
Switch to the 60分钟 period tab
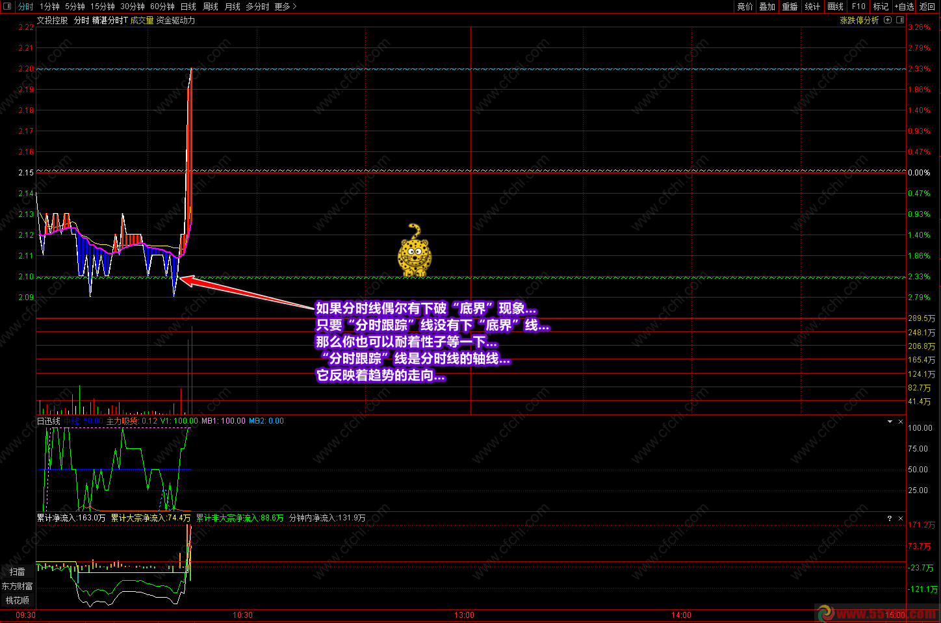point(162,6)
